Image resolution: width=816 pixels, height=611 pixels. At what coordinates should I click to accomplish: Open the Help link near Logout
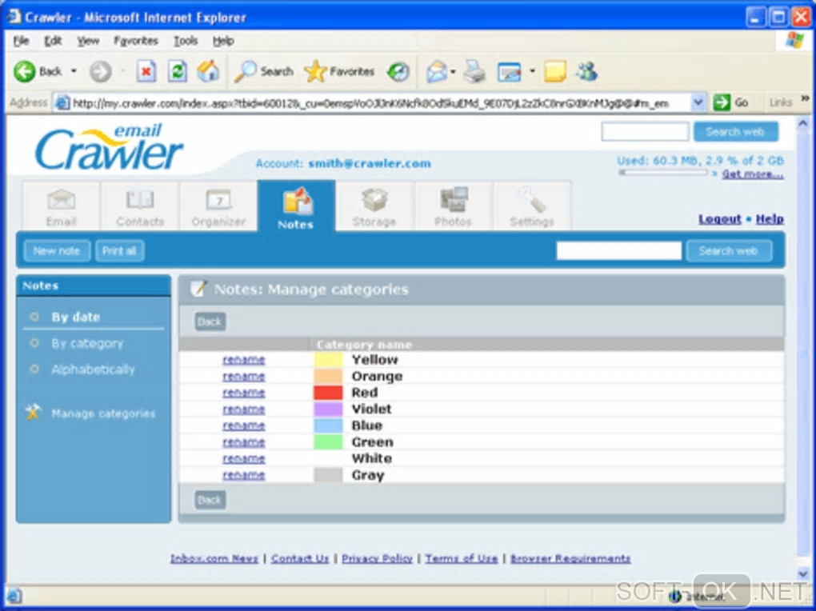[x=770, y=219]
